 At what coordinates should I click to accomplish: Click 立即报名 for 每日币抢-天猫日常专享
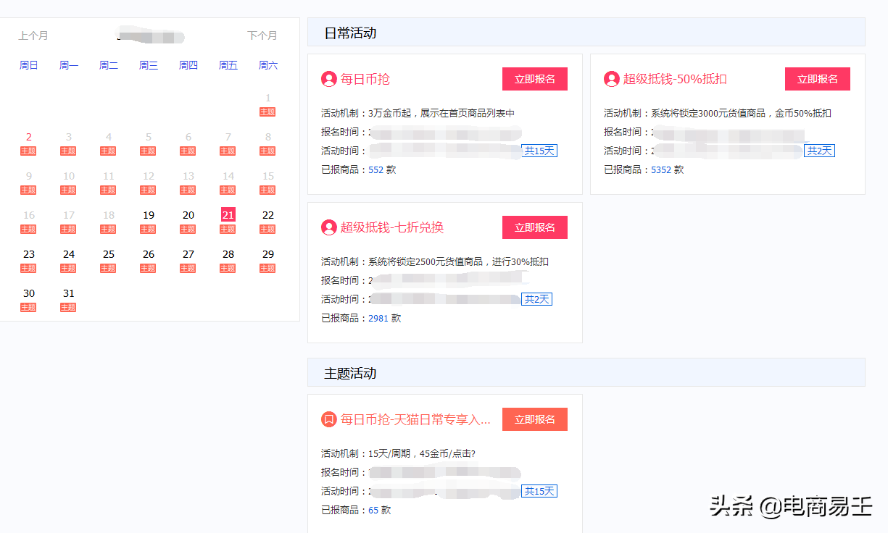534,419
